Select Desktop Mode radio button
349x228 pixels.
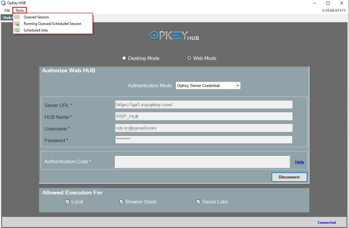(124, 58)
